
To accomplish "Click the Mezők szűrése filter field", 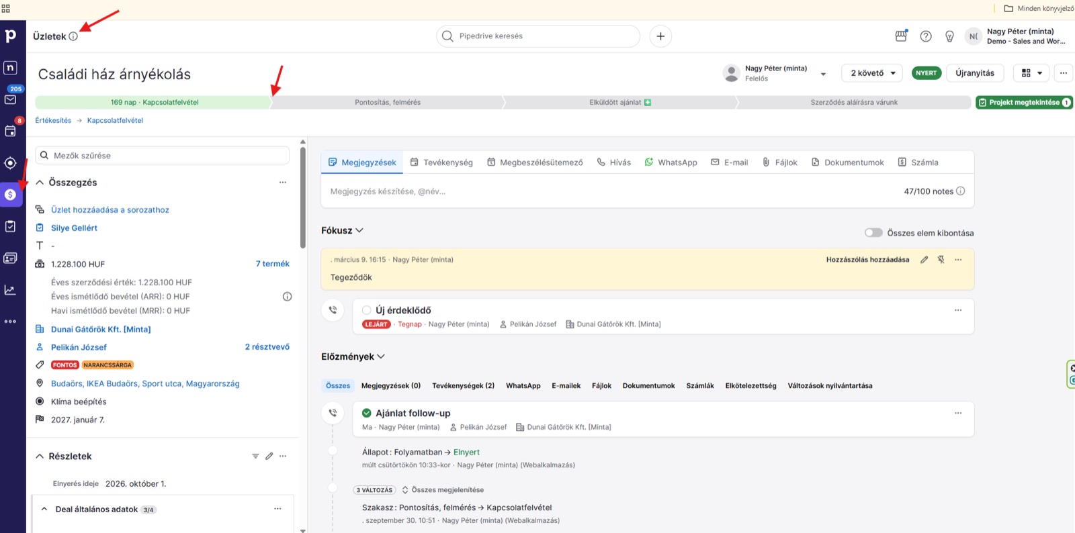I will pyautogui.click(x=163, y=155).
